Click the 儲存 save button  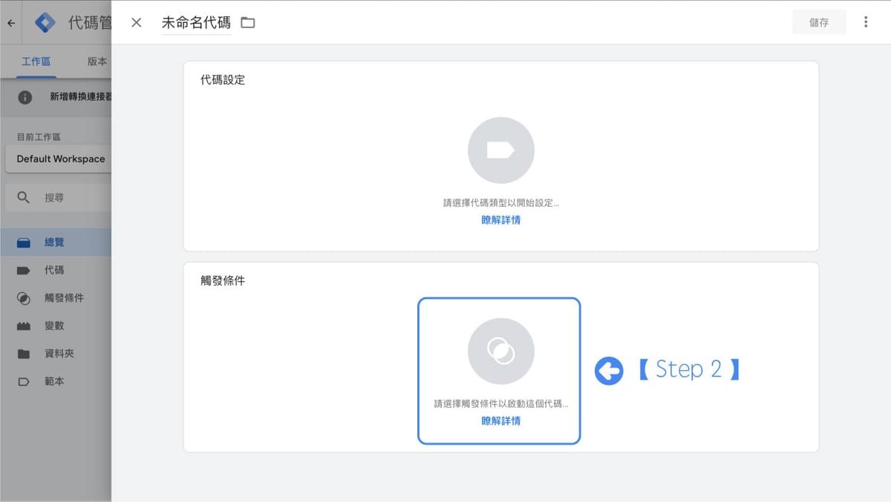tap(819, 22)
